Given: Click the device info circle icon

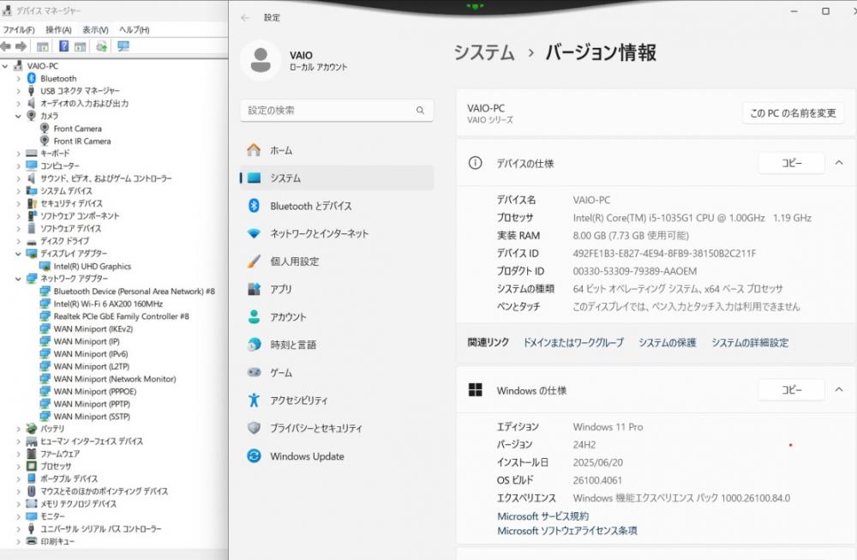Looking at the screenshot, I should [476, 163].
